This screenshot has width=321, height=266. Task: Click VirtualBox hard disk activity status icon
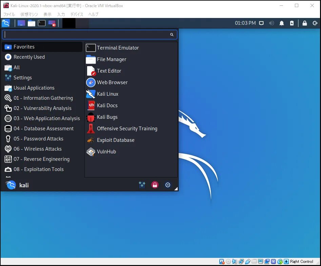tap(222, 262)
